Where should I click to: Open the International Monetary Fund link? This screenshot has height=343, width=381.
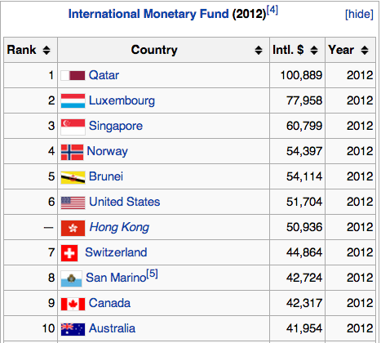pyautogui.click(x=148, y=14)
